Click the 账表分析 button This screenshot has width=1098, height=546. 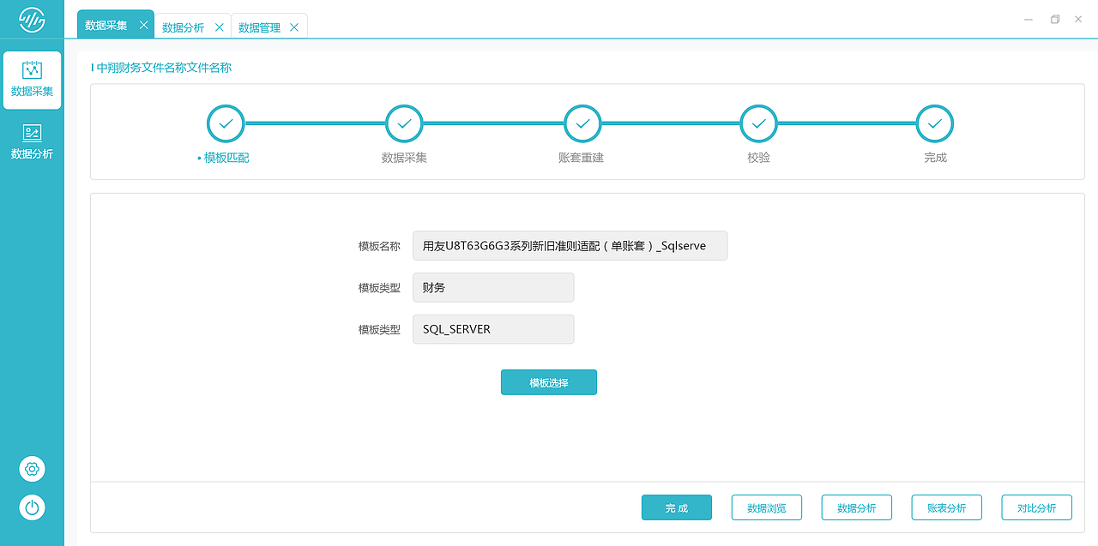tap(947, 507)
